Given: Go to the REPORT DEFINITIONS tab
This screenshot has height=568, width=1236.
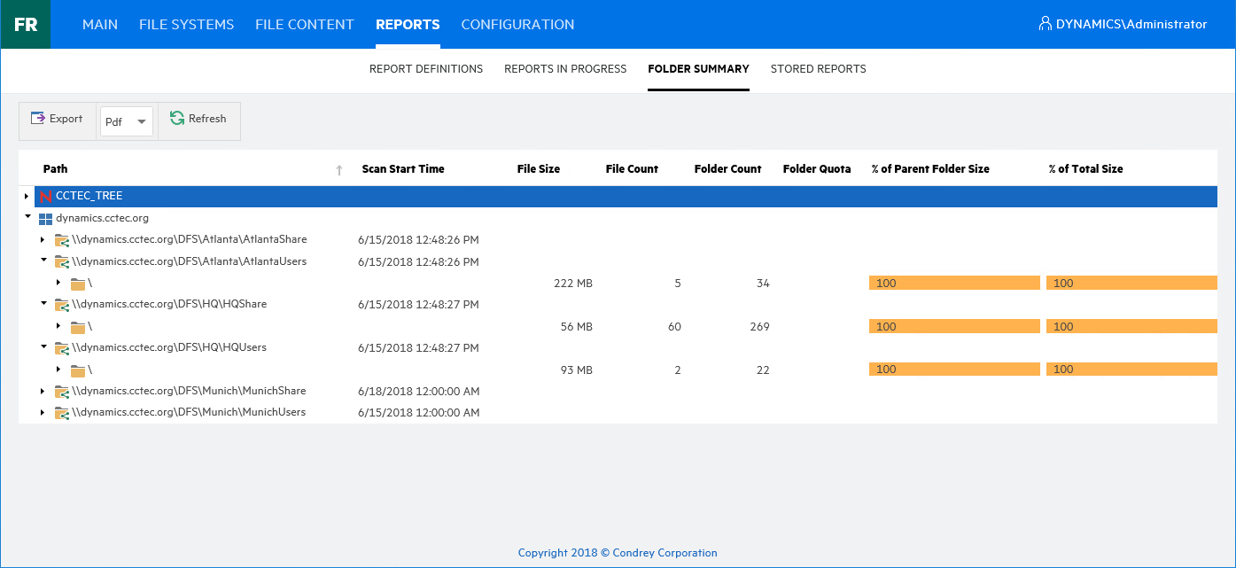Looking at the screenshot, I should 426,69.
